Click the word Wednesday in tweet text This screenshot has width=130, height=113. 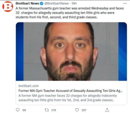pyautogui.click(x=100, y=8)
